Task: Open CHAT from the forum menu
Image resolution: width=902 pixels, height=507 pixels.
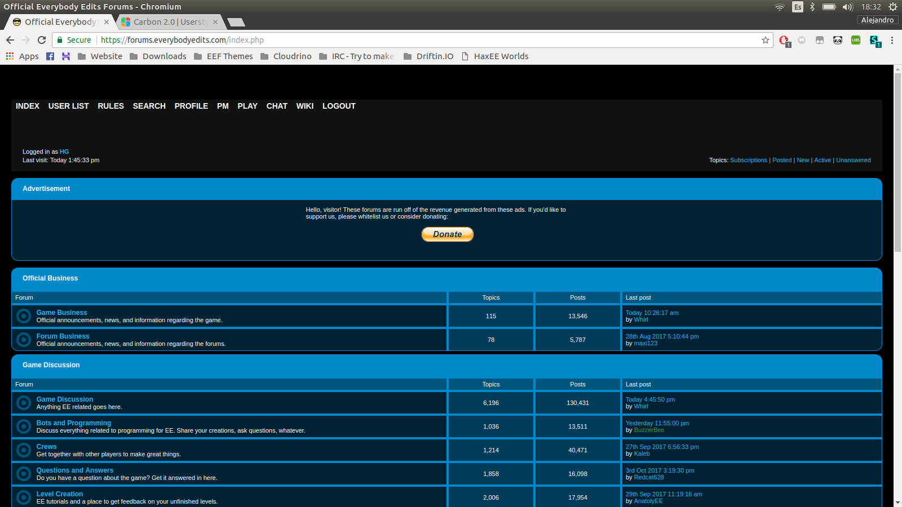Action: [x=277, y=106]
